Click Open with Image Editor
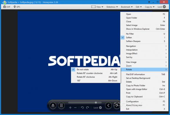The image size is (170, 115). tap(144, 89)
